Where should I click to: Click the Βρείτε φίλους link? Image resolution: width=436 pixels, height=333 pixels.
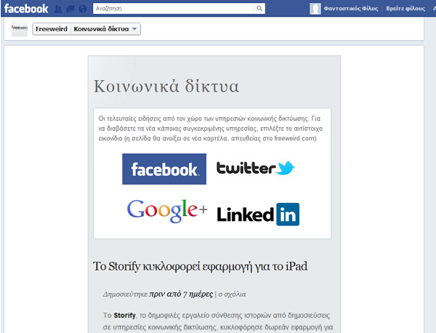click(405, 9)
